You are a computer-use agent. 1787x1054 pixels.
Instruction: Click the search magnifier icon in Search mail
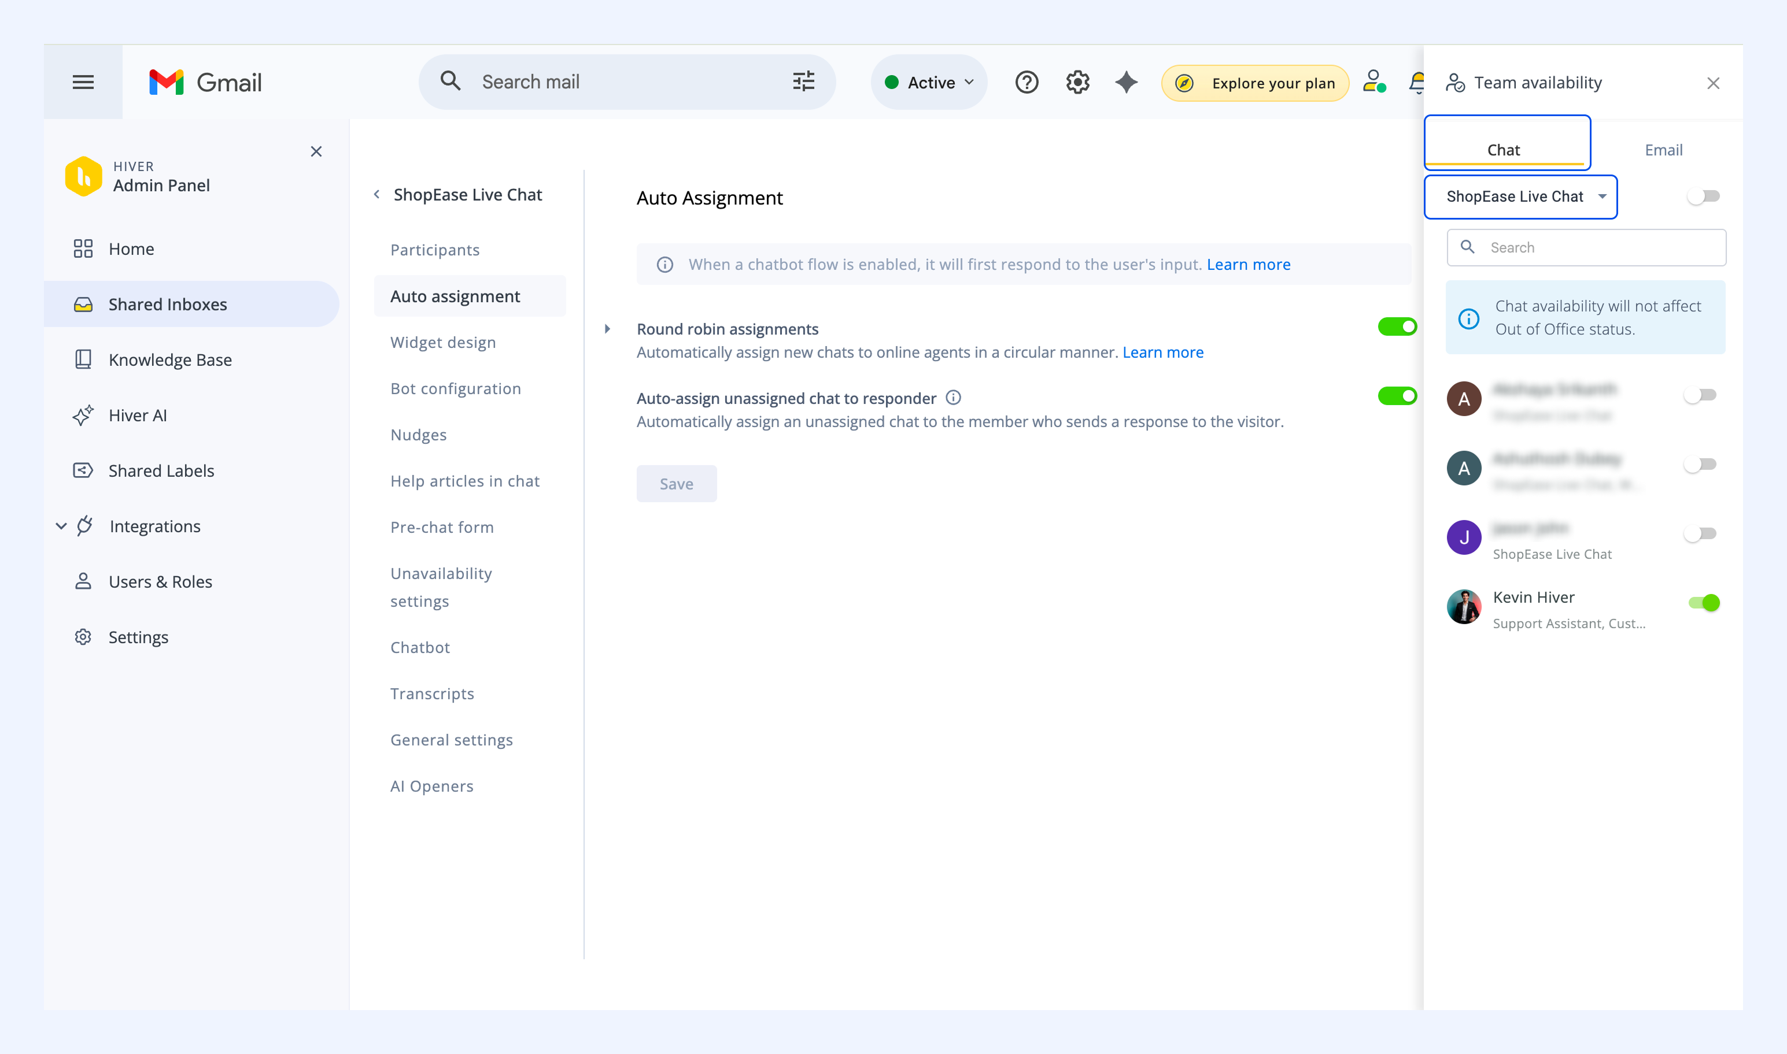coord(450,81)
